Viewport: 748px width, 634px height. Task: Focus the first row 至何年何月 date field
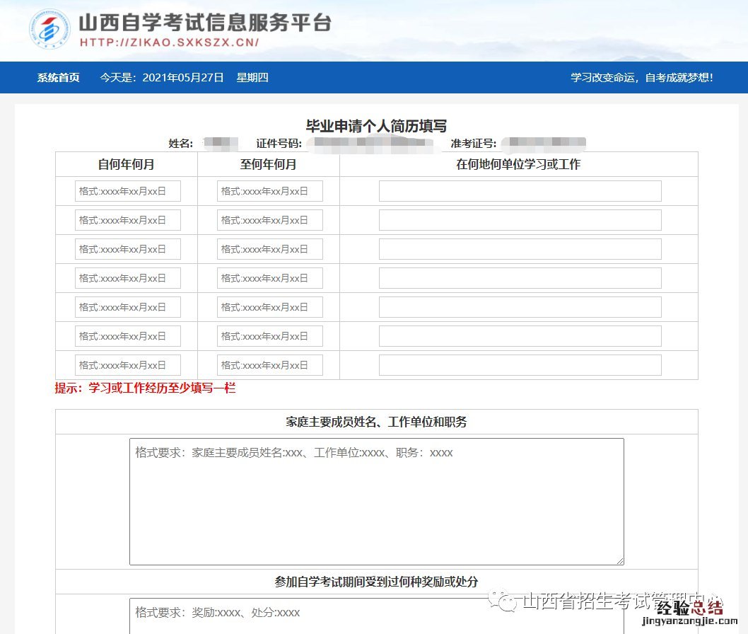point(270,191)
